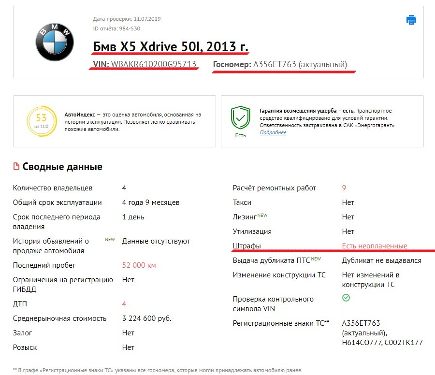Click the BMW logo emblem
Image resolution: width=435 pixels, height=375 pixels.
tap(55, 42)
